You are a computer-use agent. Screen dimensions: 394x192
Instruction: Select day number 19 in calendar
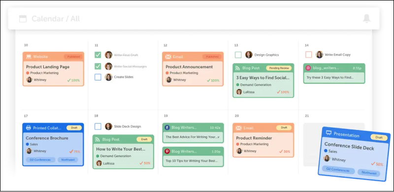pyautogui.click(x=165, y=116)
